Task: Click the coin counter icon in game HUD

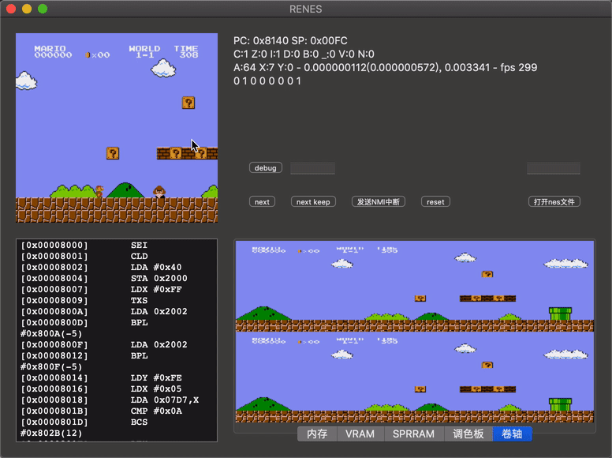Action: [88, 55]
